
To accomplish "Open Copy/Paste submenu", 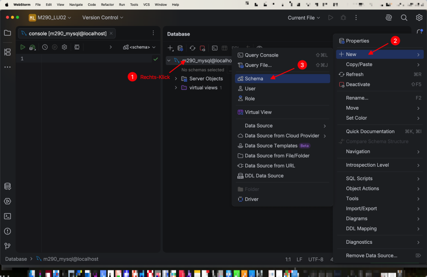I will [x=380, y=64].
